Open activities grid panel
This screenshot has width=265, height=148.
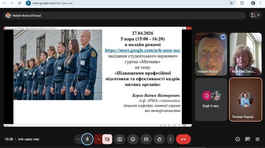[257, 139]
